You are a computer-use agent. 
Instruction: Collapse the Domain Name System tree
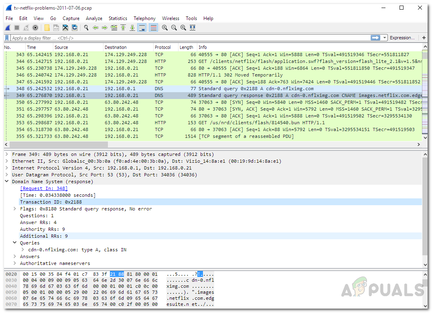[7, 182]
